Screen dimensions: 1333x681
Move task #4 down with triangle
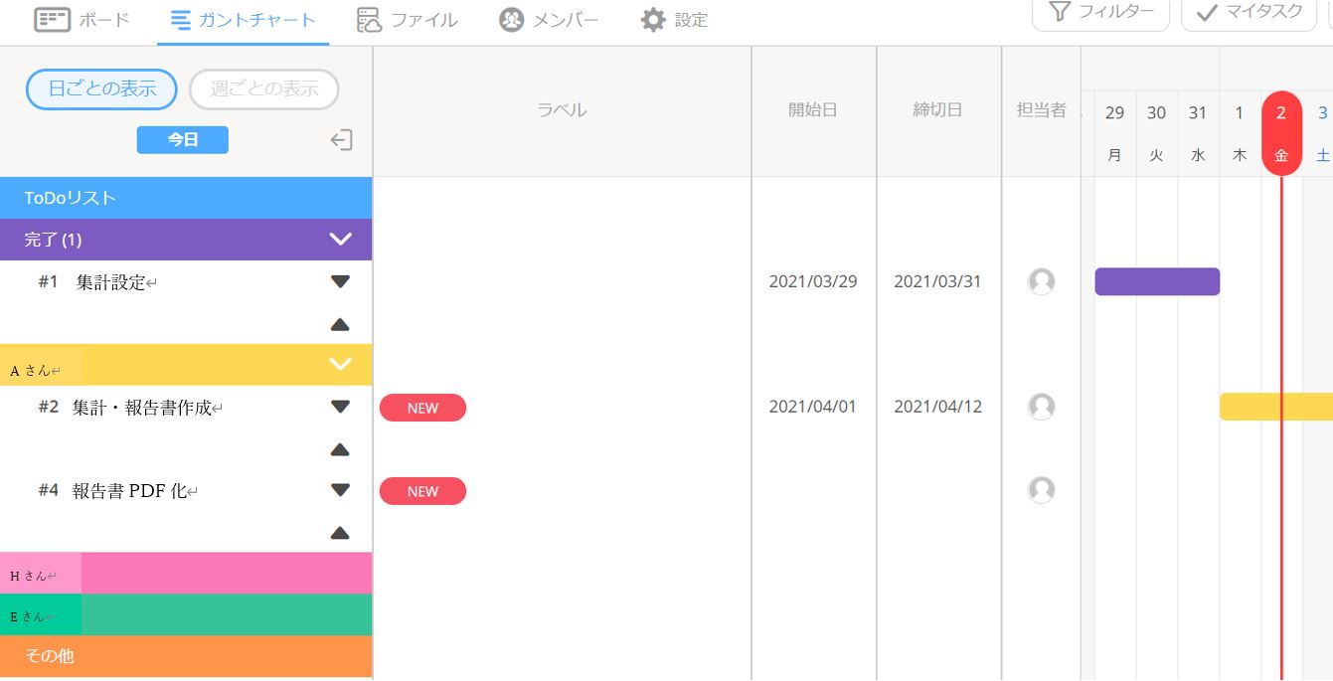coord(340,490)
